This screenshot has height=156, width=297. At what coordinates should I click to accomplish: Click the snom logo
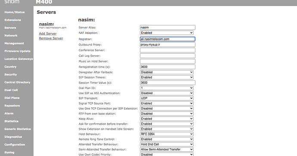pos(12,2)
